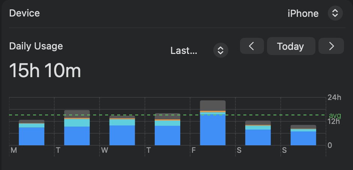This screenshot has width=353, height=170.
Task: Select Tuesday's usage bar
Action: [x=77, y=128]
